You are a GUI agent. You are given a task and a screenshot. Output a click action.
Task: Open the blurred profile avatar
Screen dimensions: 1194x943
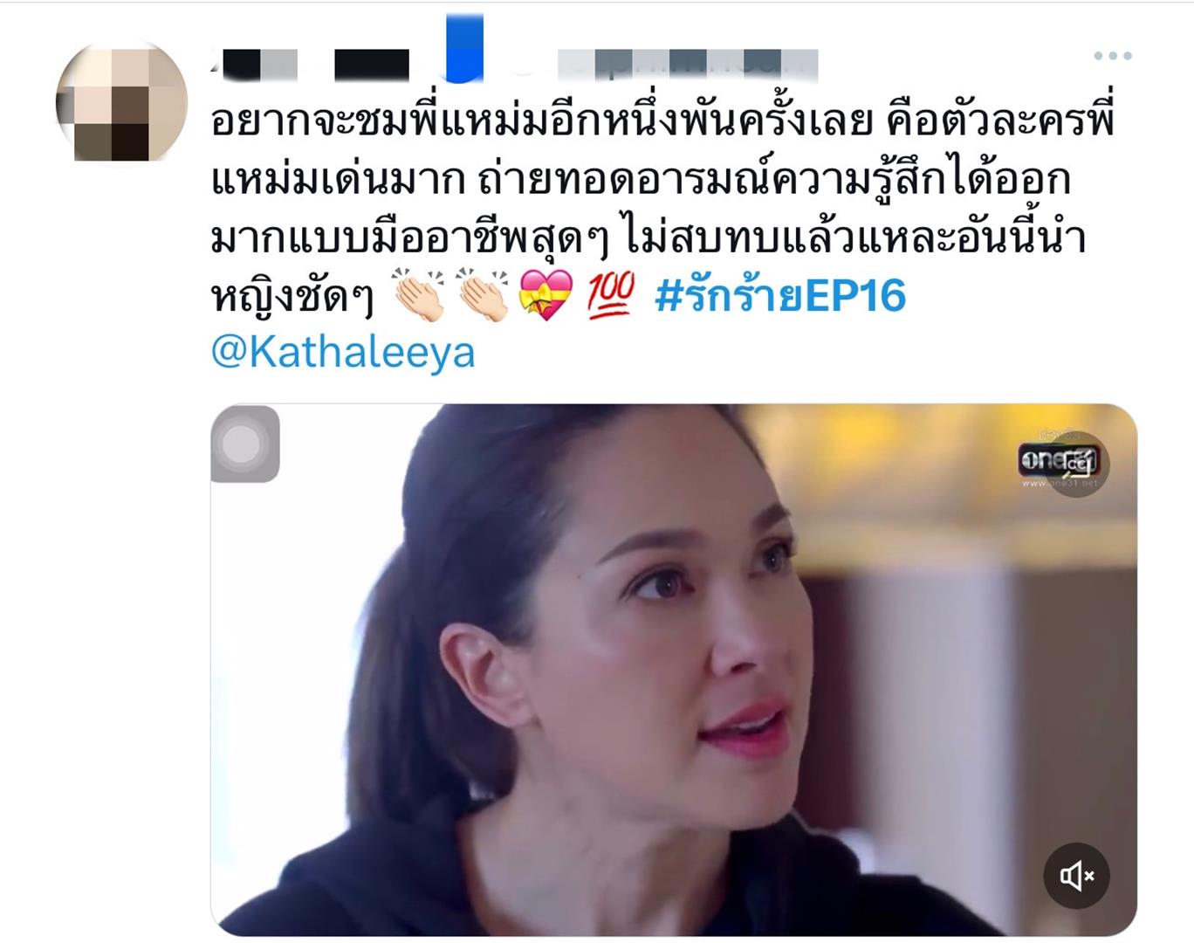(x=121, y=103)
